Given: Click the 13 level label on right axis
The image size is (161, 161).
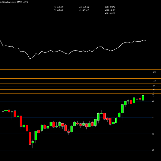Looking at the screenshot, I should pyautogui.click(x=154, y=81).
